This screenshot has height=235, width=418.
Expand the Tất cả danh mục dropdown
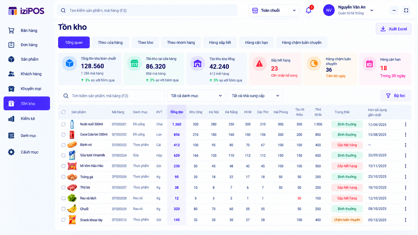tap(196, 96)
